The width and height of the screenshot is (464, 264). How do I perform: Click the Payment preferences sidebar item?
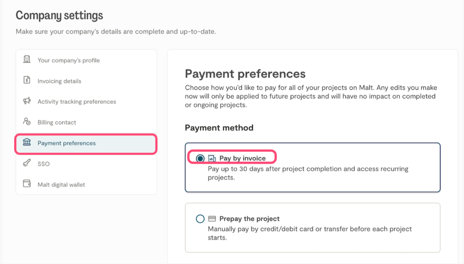(67, 143)
